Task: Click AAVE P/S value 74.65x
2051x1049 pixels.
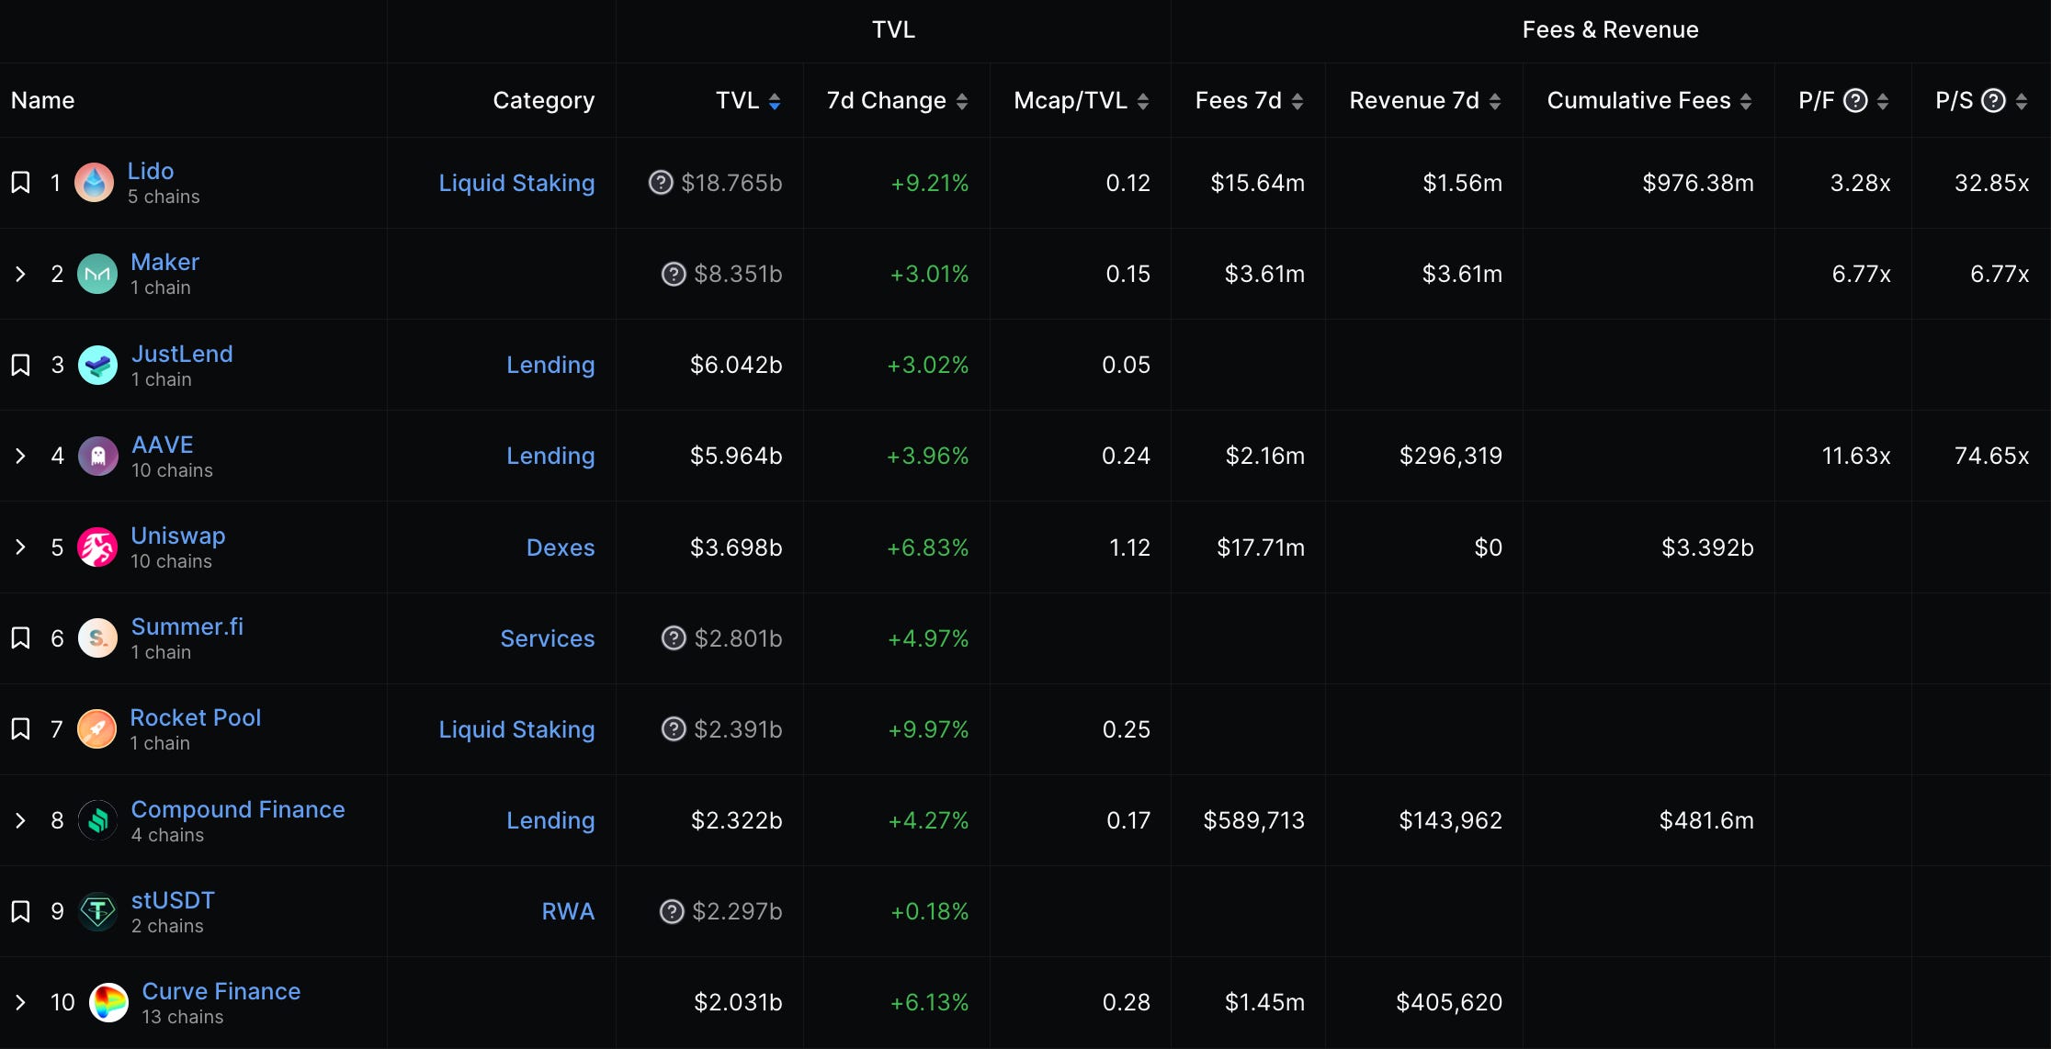Action: coord(1991,457)
